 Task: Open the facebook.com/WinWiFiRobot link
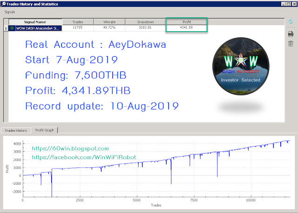click(84, 157)
